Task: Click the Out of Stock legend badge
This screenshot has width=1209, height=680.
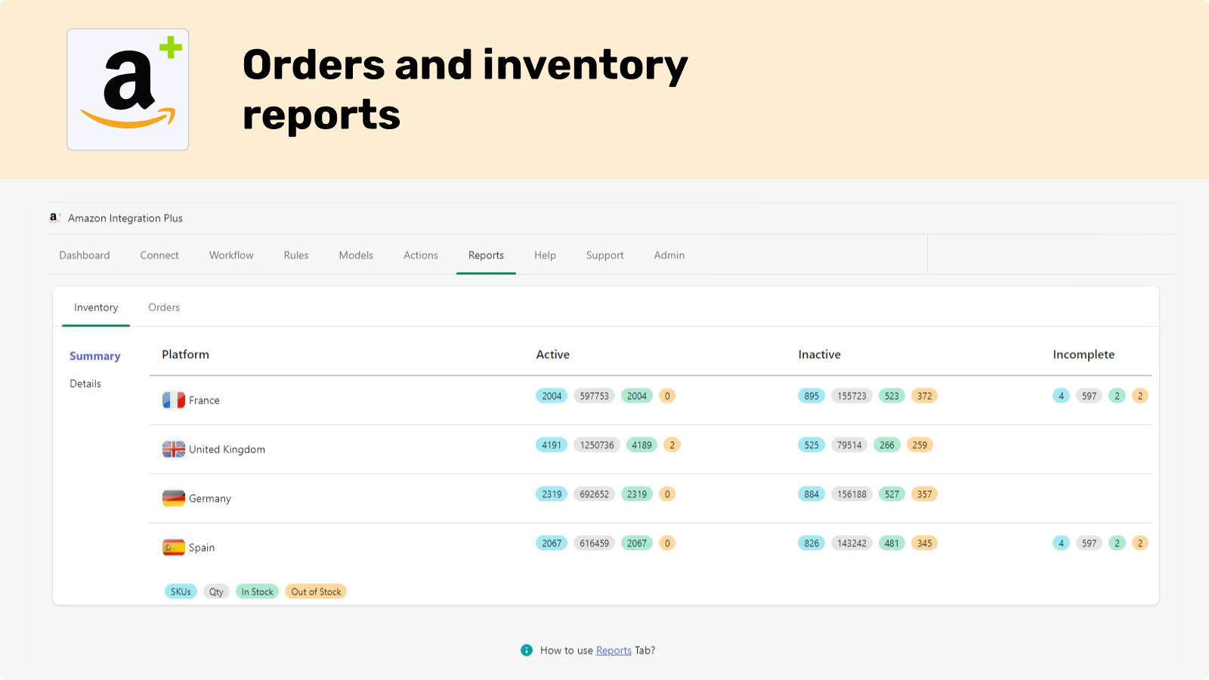Action: pyautogui.click(x=316, y=592)
